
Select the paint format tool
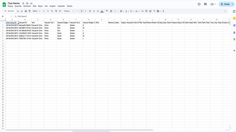(30, 11)
